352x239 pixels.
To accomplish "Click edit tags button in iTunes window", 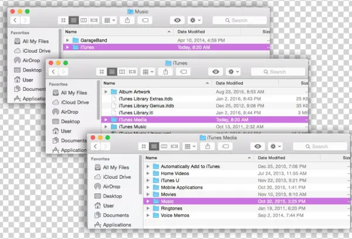I will (184, 71).
